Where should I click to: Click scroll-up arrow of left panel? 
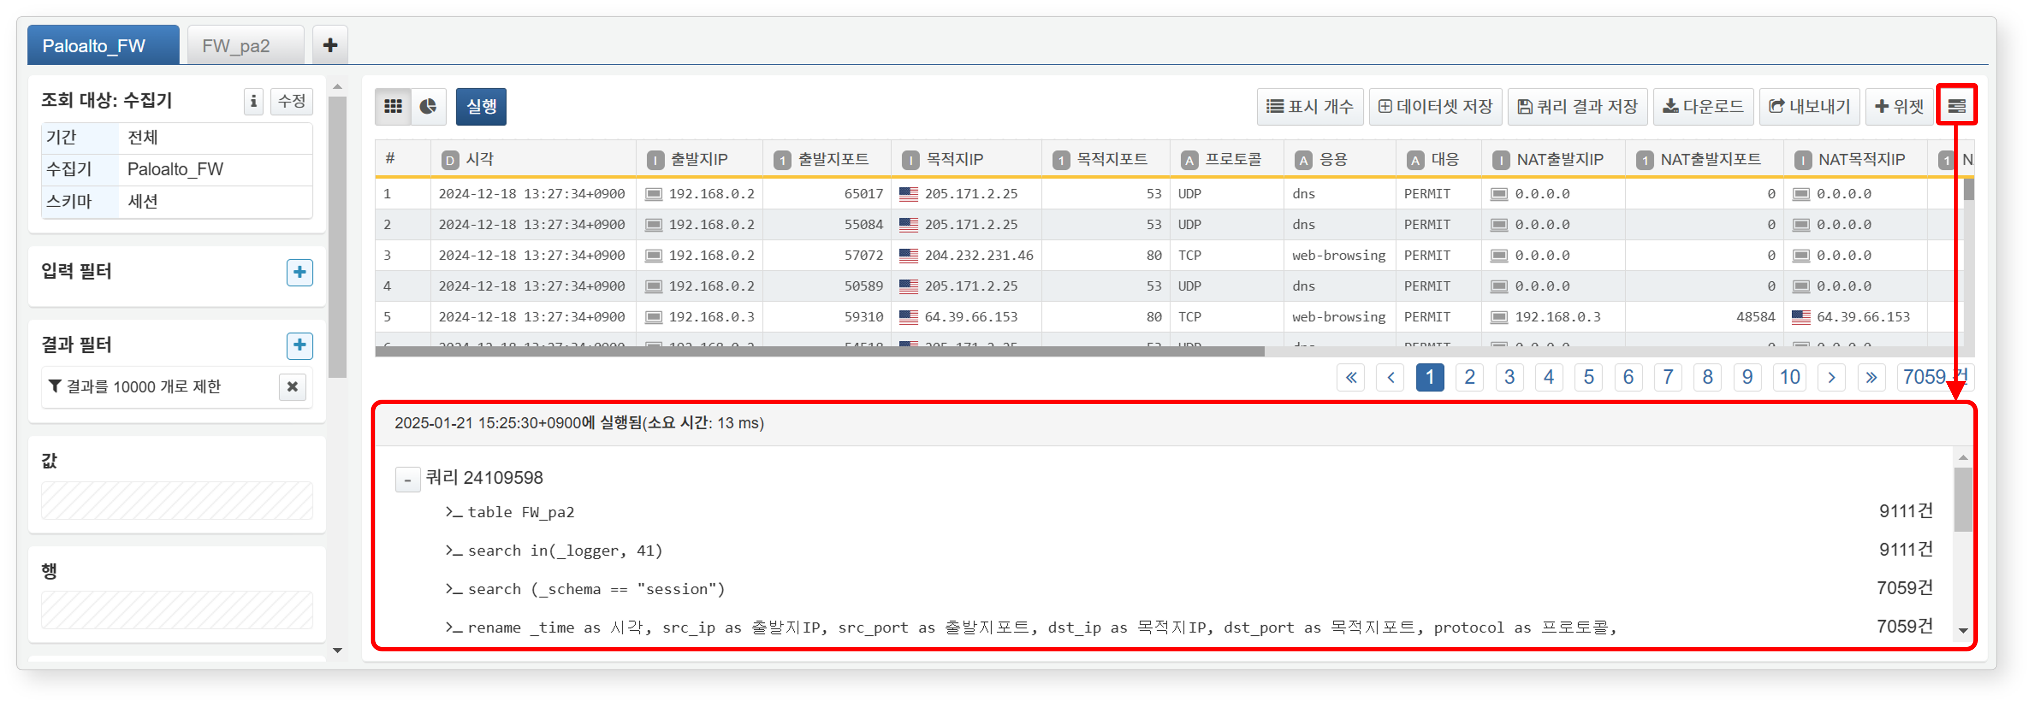tap(337, 87)
